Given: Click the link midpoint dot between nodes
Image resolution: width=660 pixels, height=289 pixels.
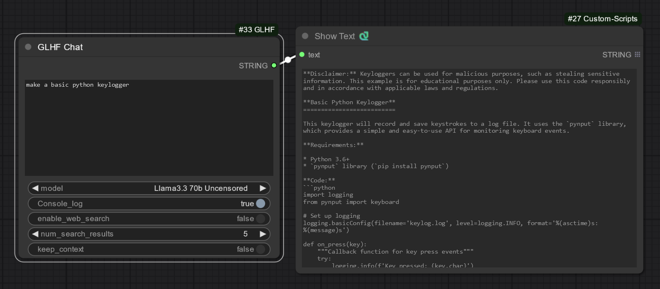Looking at the screenshot, I should 288,60.
